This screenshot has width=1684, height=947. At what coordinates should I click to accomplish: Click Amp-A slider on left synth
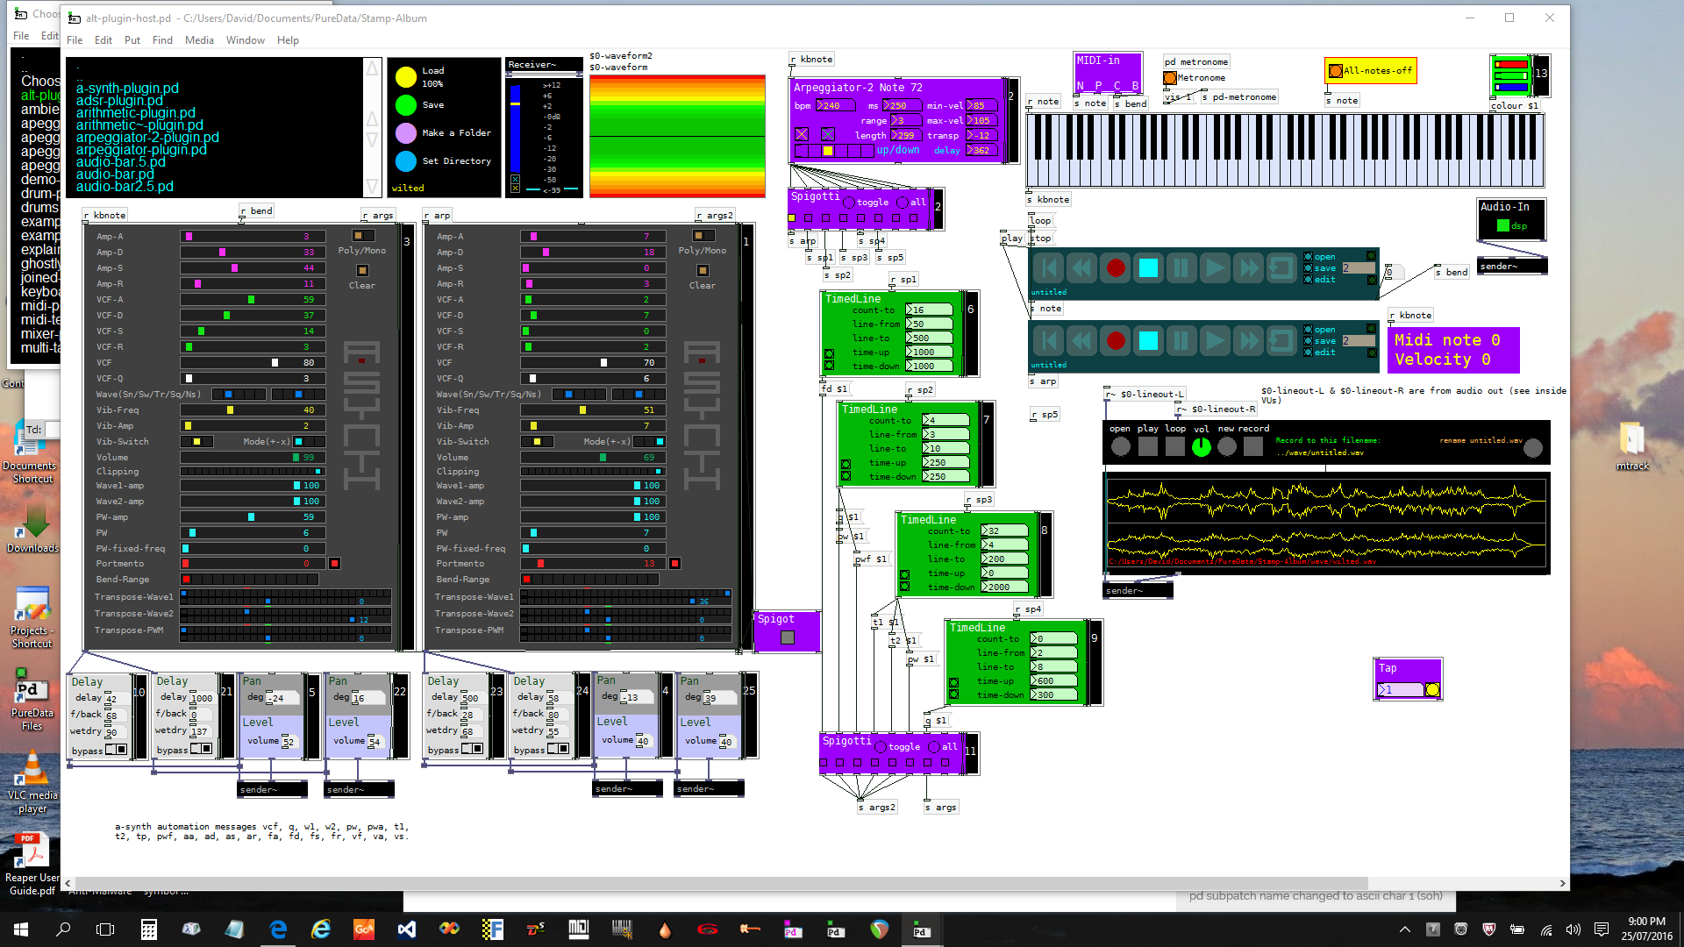tap(253, 237)
